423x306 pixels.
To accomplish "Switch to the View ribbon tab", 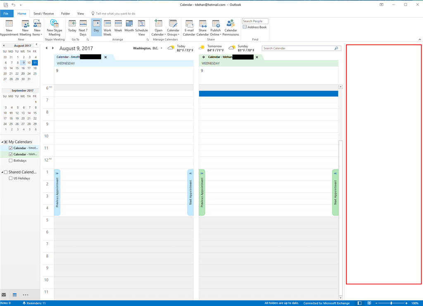I will pos(81,13).
